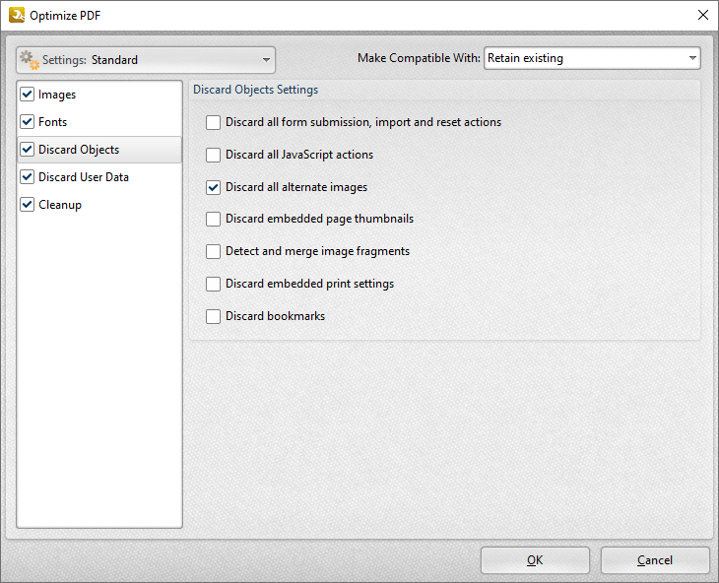Viewport: 719px width, 583px height.
Task: Close the Optimize PDF dialog
Action: pyautogui.click(x=702, y=15)
